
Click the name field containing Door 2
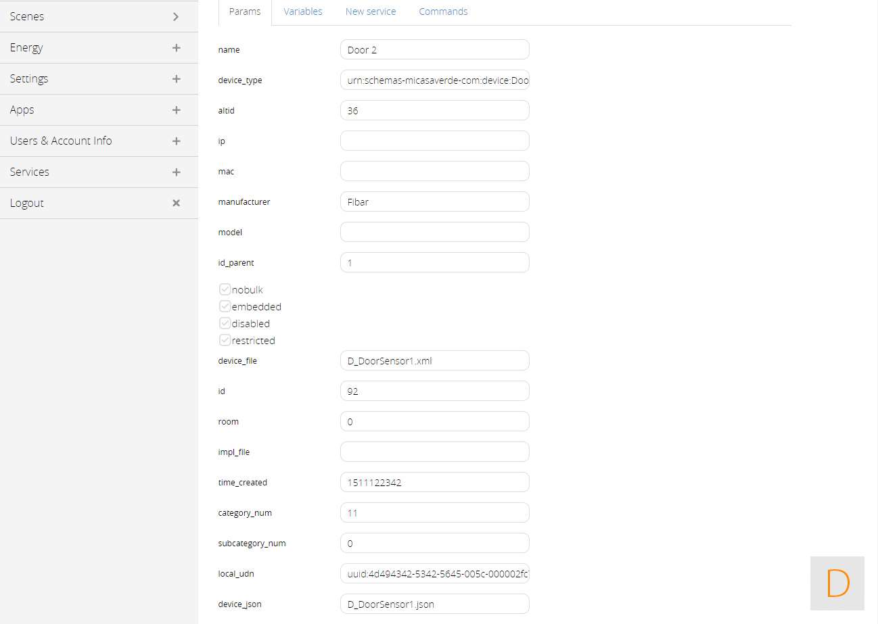point(434,49)
